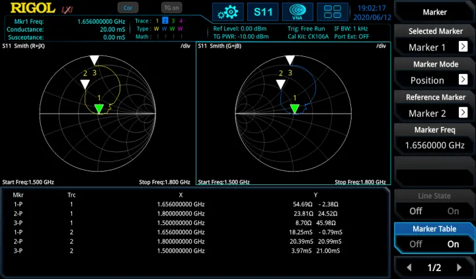Select the VNA mode globe icon
476x279 pixels.
pyautogui.click(x=297, y=12)
